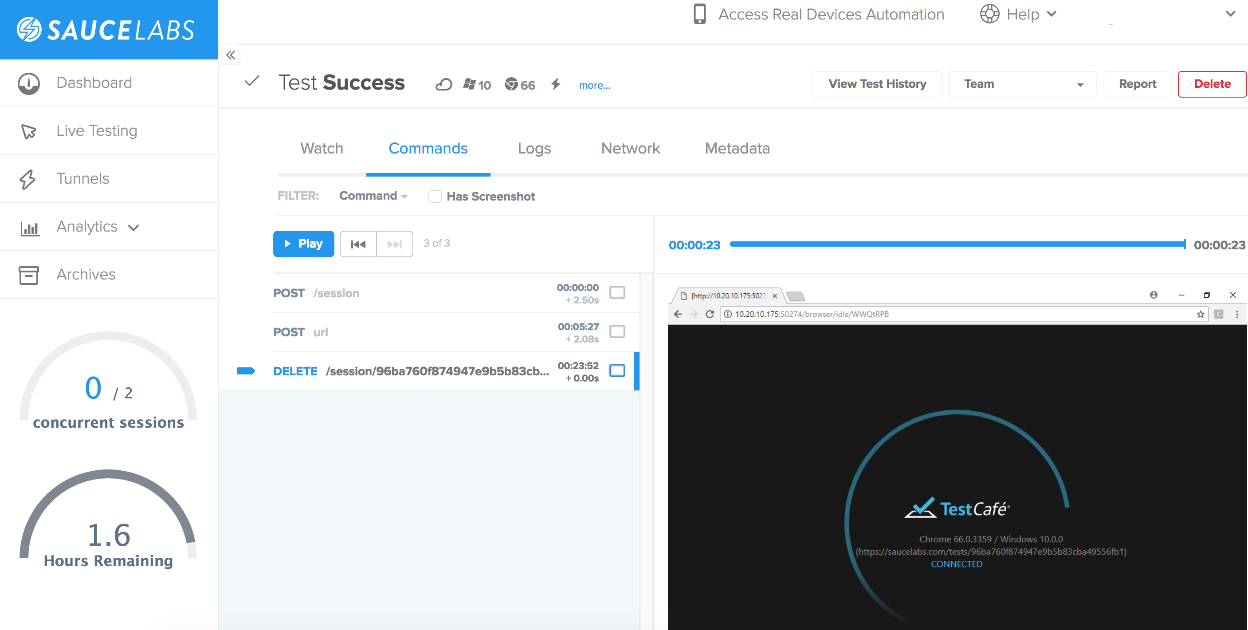Skip to last command with skip-forward button
The image size is (1248, 630).
point(395,244)
